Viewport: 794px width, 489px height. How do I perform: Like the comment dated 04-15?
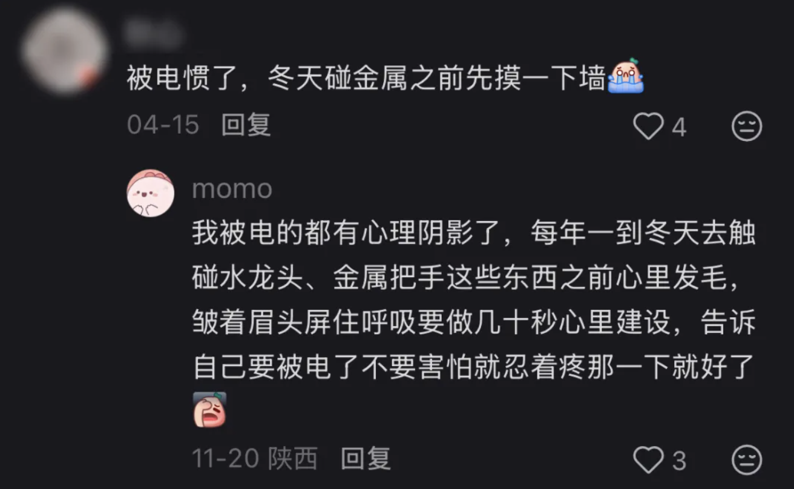[x=648, y=127]
